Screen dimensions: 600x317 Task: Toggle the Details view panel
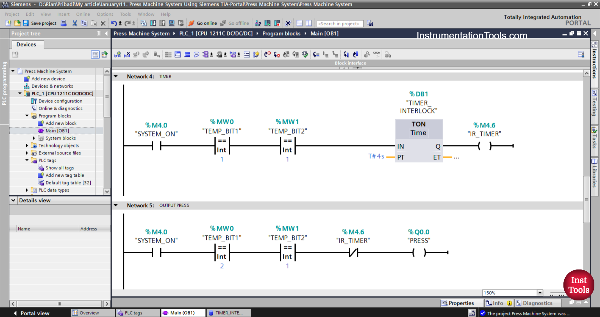tap(13, 200)
